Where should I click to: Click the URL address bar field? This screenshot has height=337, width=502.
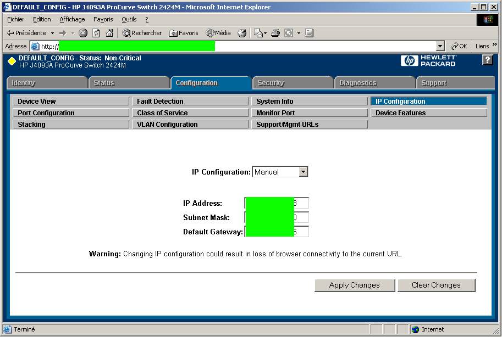click(238, 46)
